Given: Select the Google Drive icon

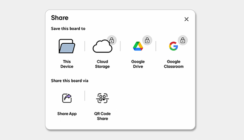Looking at the screenshot, I should pyautogui.click(x=138, y=46).
